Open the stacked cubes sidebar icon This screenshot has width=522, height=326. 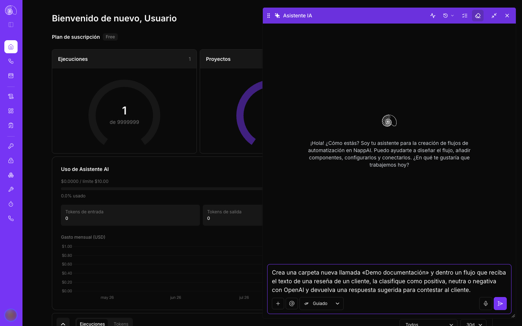tap(11, 175)
